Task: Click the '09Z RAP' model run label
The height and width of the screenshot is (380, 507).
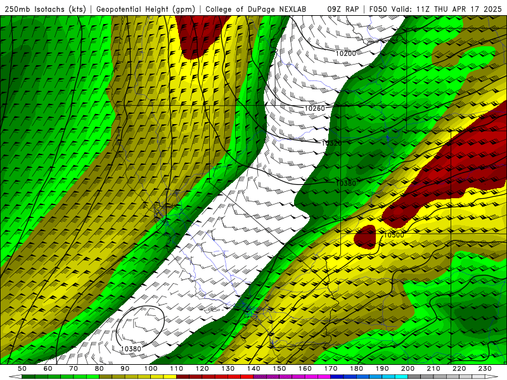Action: click(343, 9)
